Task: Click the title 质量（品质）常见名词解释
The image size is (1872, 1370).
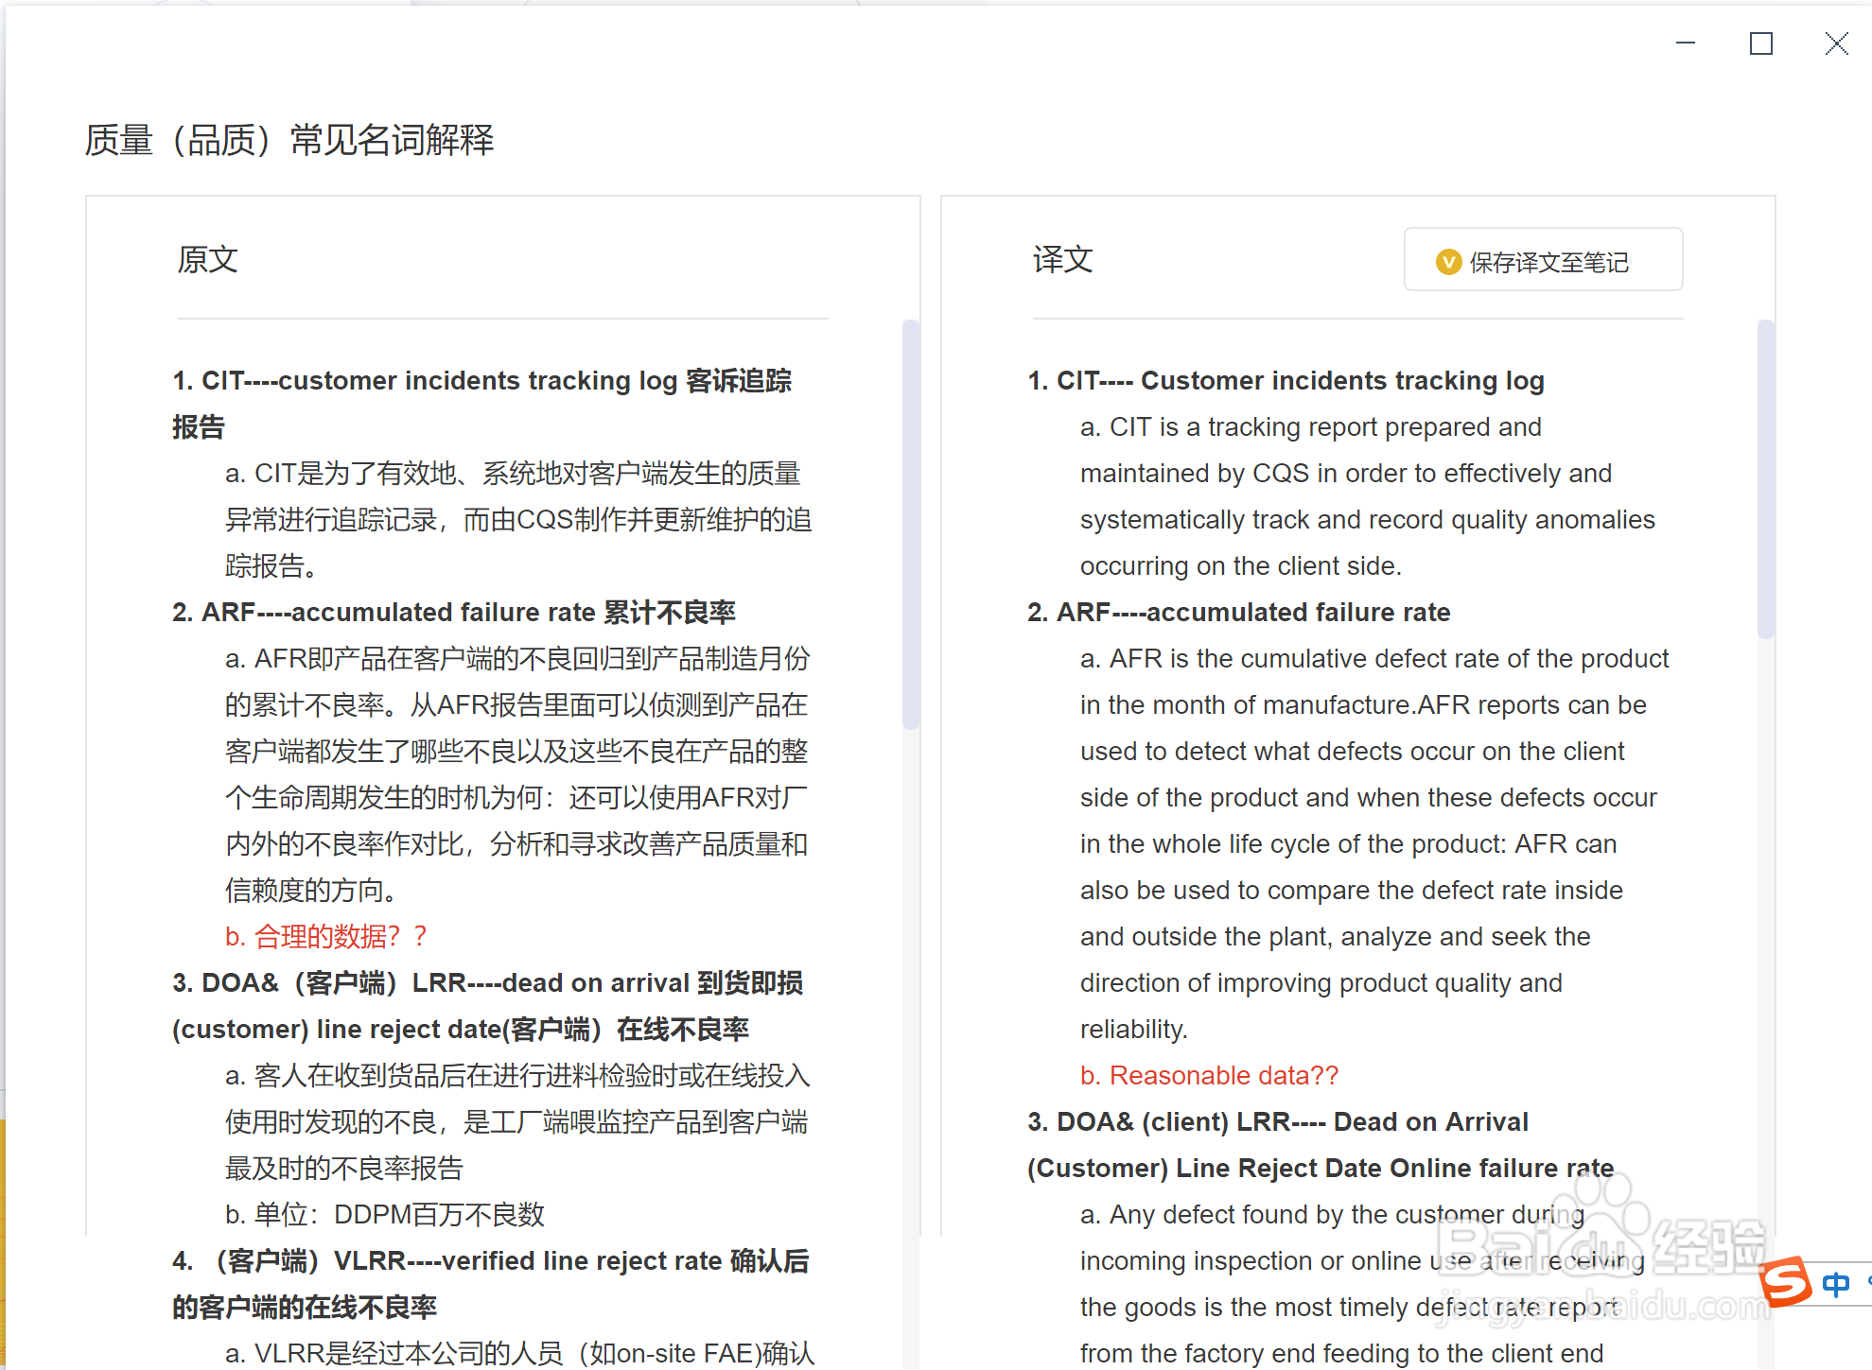Action: 289,140
